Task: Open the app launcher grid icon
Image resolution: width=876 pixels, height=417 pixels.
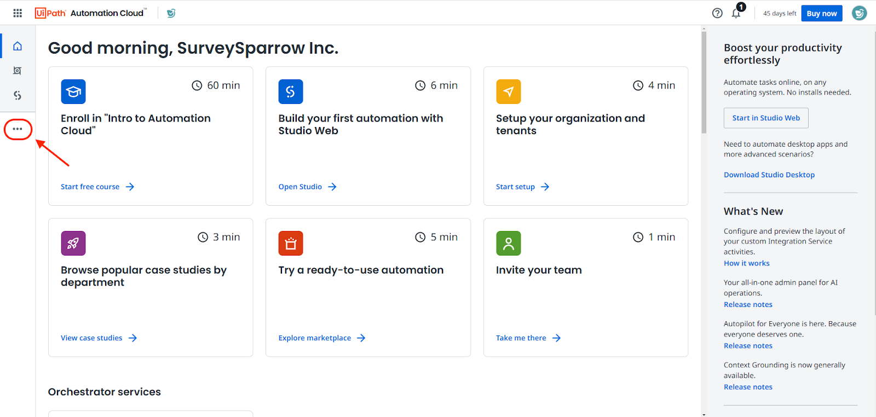Action: click(18, 13)
